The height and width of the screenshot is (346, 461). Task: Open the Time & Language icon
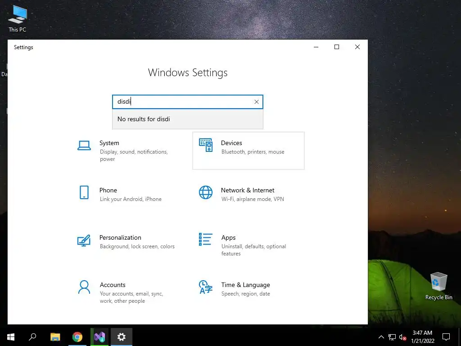point(205,287)
